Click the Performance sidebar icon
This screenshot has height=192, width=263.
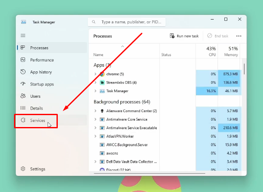coord(23,60)
